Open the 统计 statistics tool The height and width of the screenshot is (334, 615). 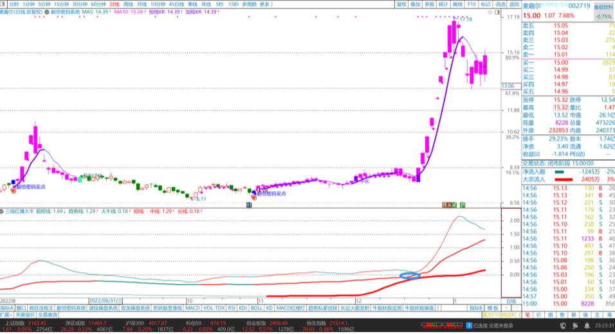tap(443, 4)
